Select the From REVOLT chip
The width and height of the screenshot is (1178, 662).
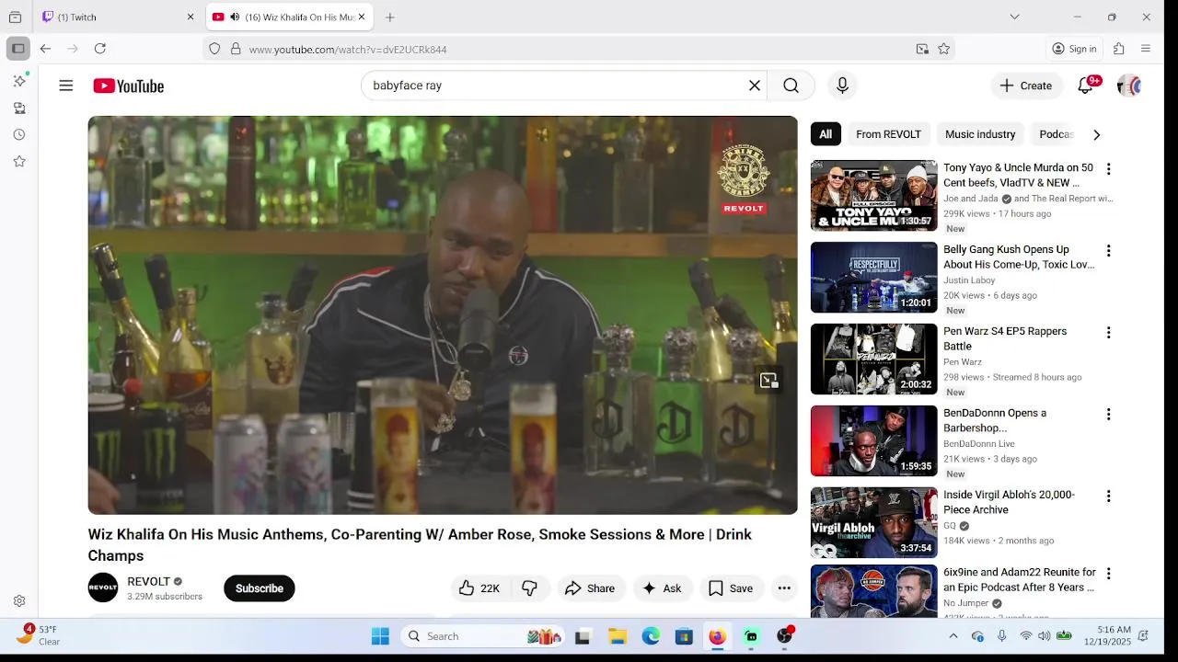(x=888, y=134)
